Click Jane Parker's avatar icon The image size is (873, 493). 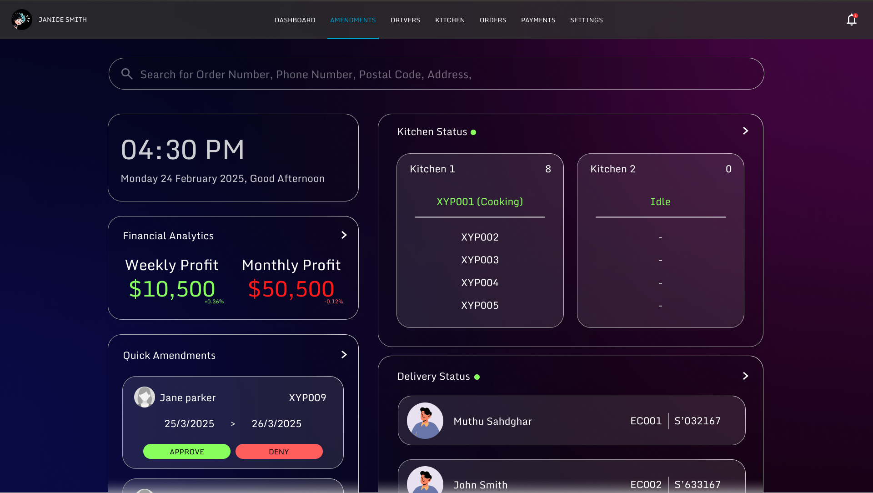145,397
